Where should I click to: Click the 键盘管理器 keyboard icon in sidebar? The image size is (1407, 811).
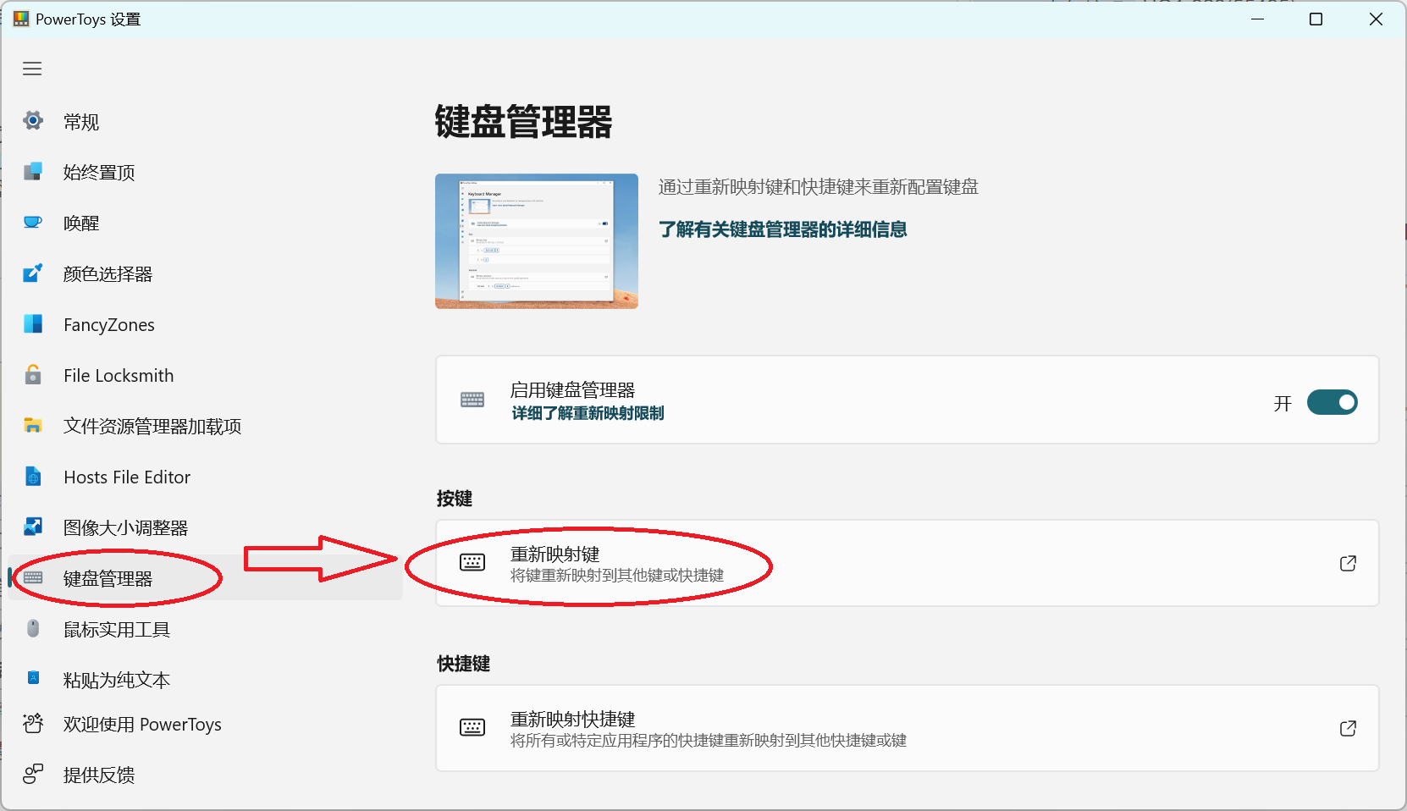click(x=33, y=578)
